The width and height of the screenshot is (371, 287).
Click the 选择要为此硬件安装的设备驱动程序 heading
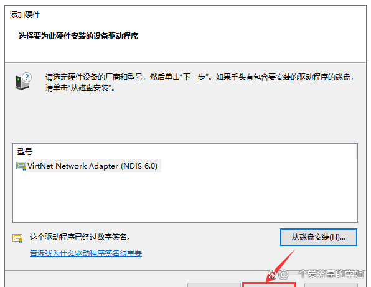(78, 36)
